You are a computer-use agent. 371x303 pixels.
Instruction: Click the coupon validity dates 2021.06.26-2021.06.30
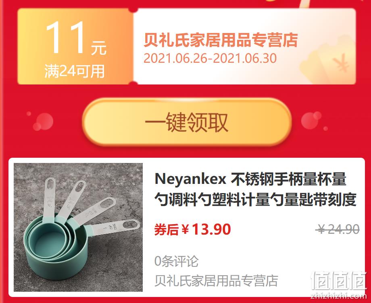210,58
